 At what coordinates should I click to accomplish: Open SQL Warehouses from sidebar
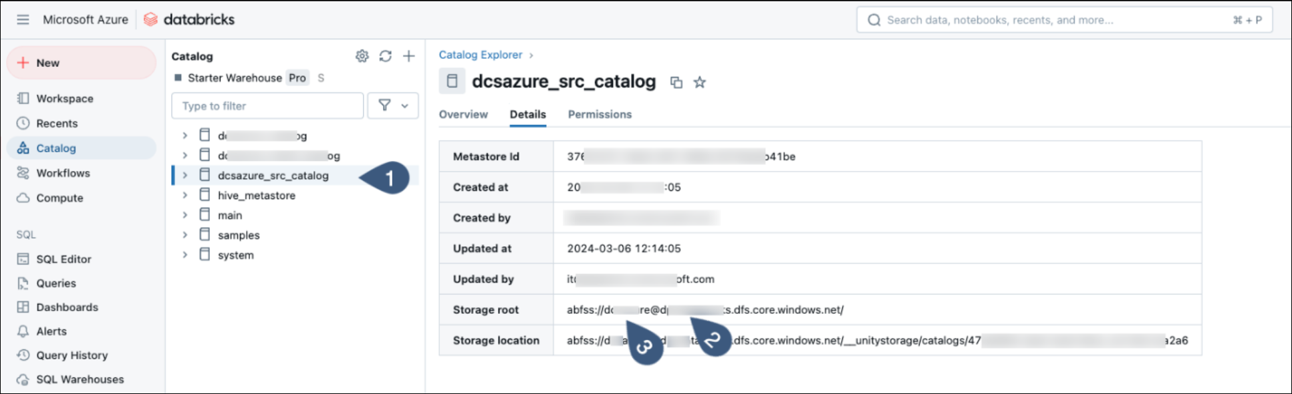pos(80,379)
